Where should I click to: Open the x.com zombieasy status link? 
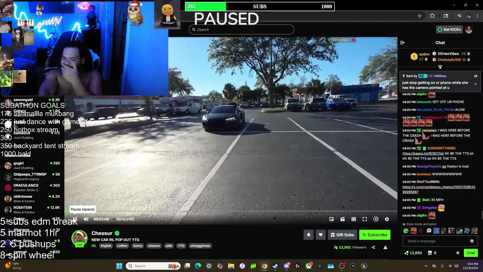click(439, 190)
